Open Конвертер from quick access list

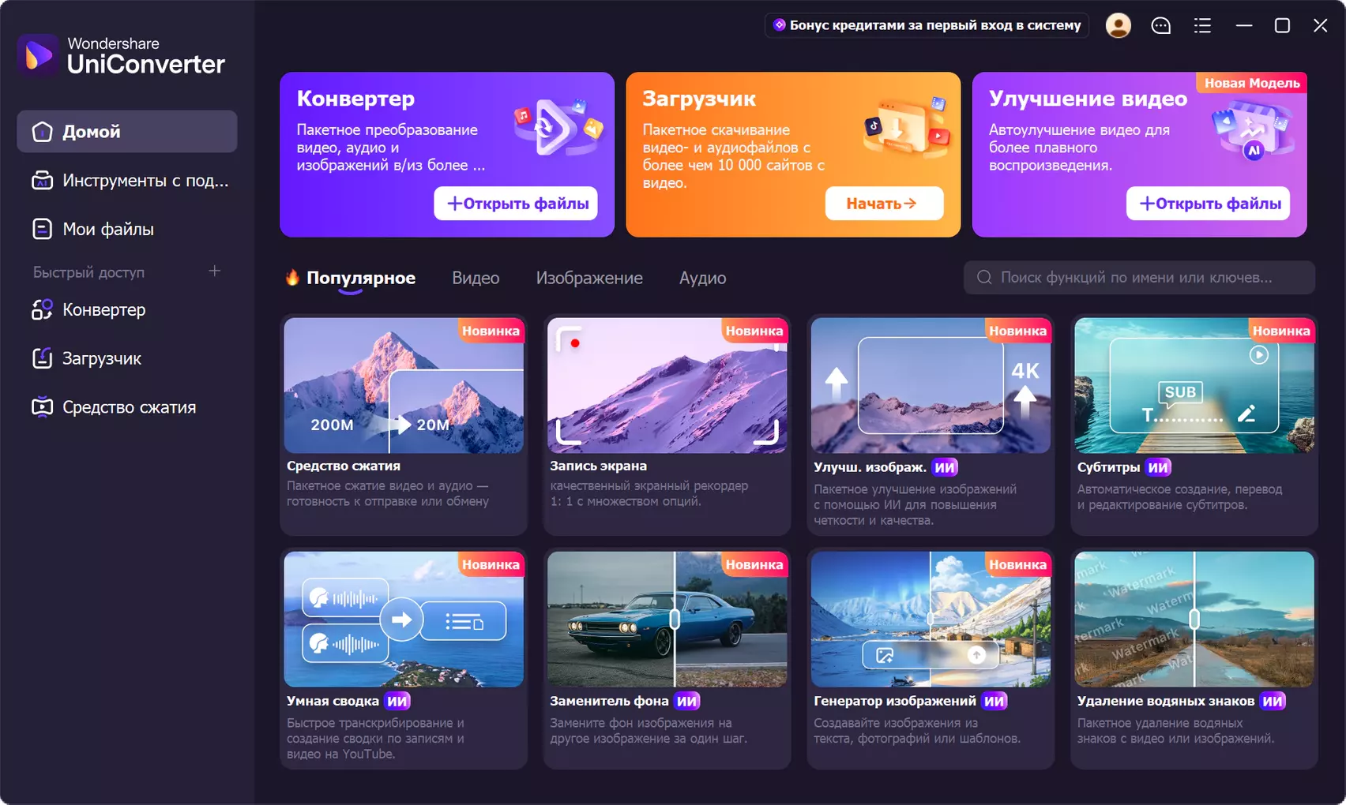point(127,309)
